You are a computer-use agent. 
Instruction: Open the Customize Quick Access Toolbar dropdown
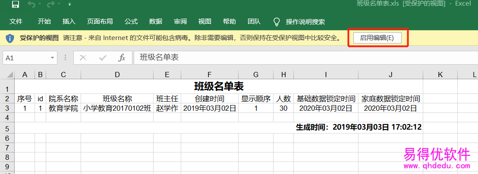(x=70, y=5)
